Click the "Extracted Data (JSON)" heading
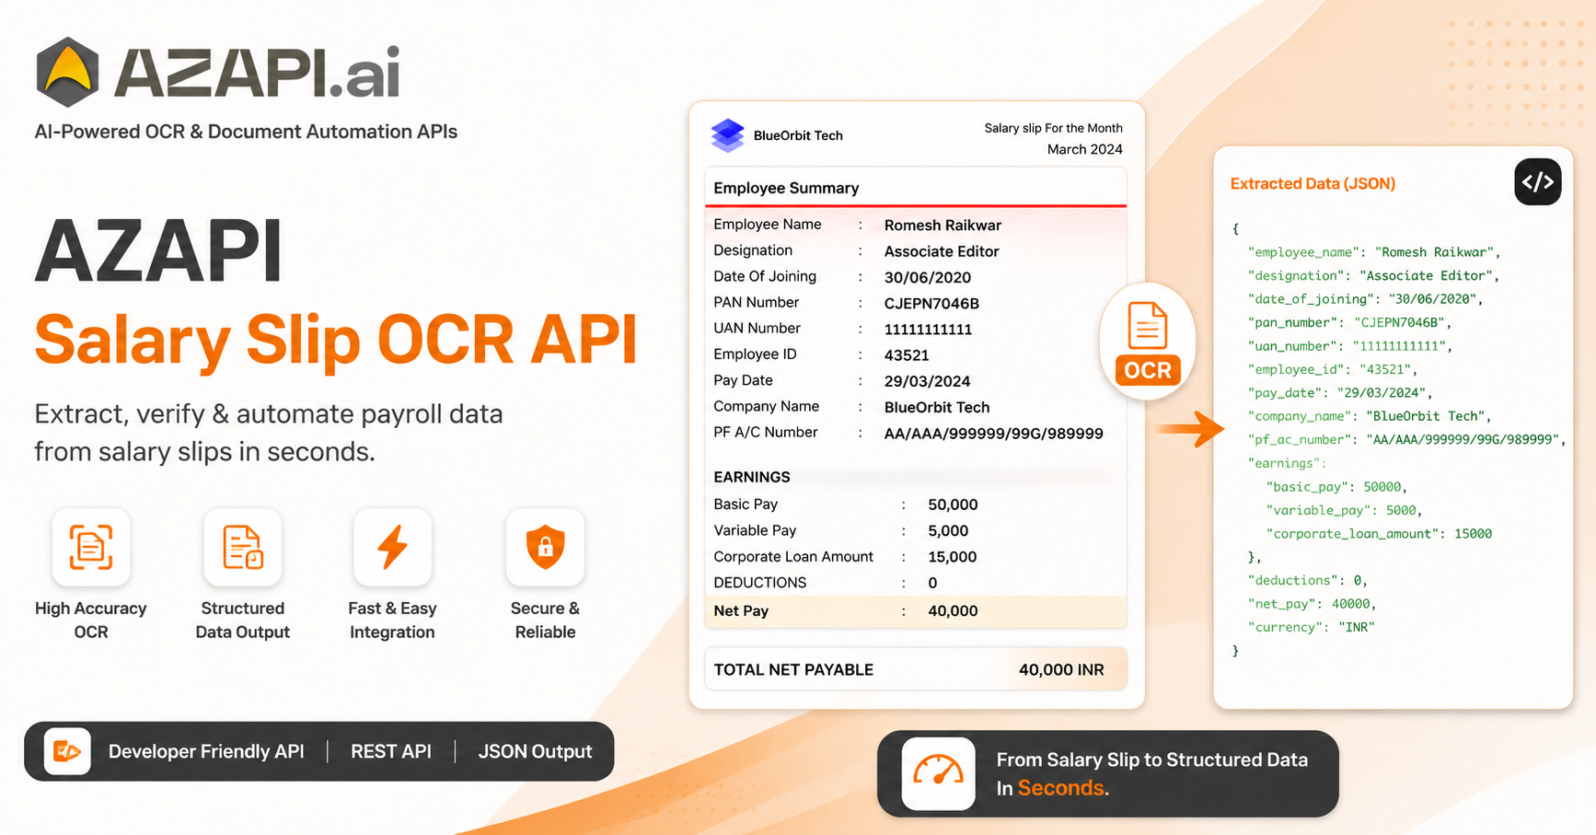 [1313, 183]
